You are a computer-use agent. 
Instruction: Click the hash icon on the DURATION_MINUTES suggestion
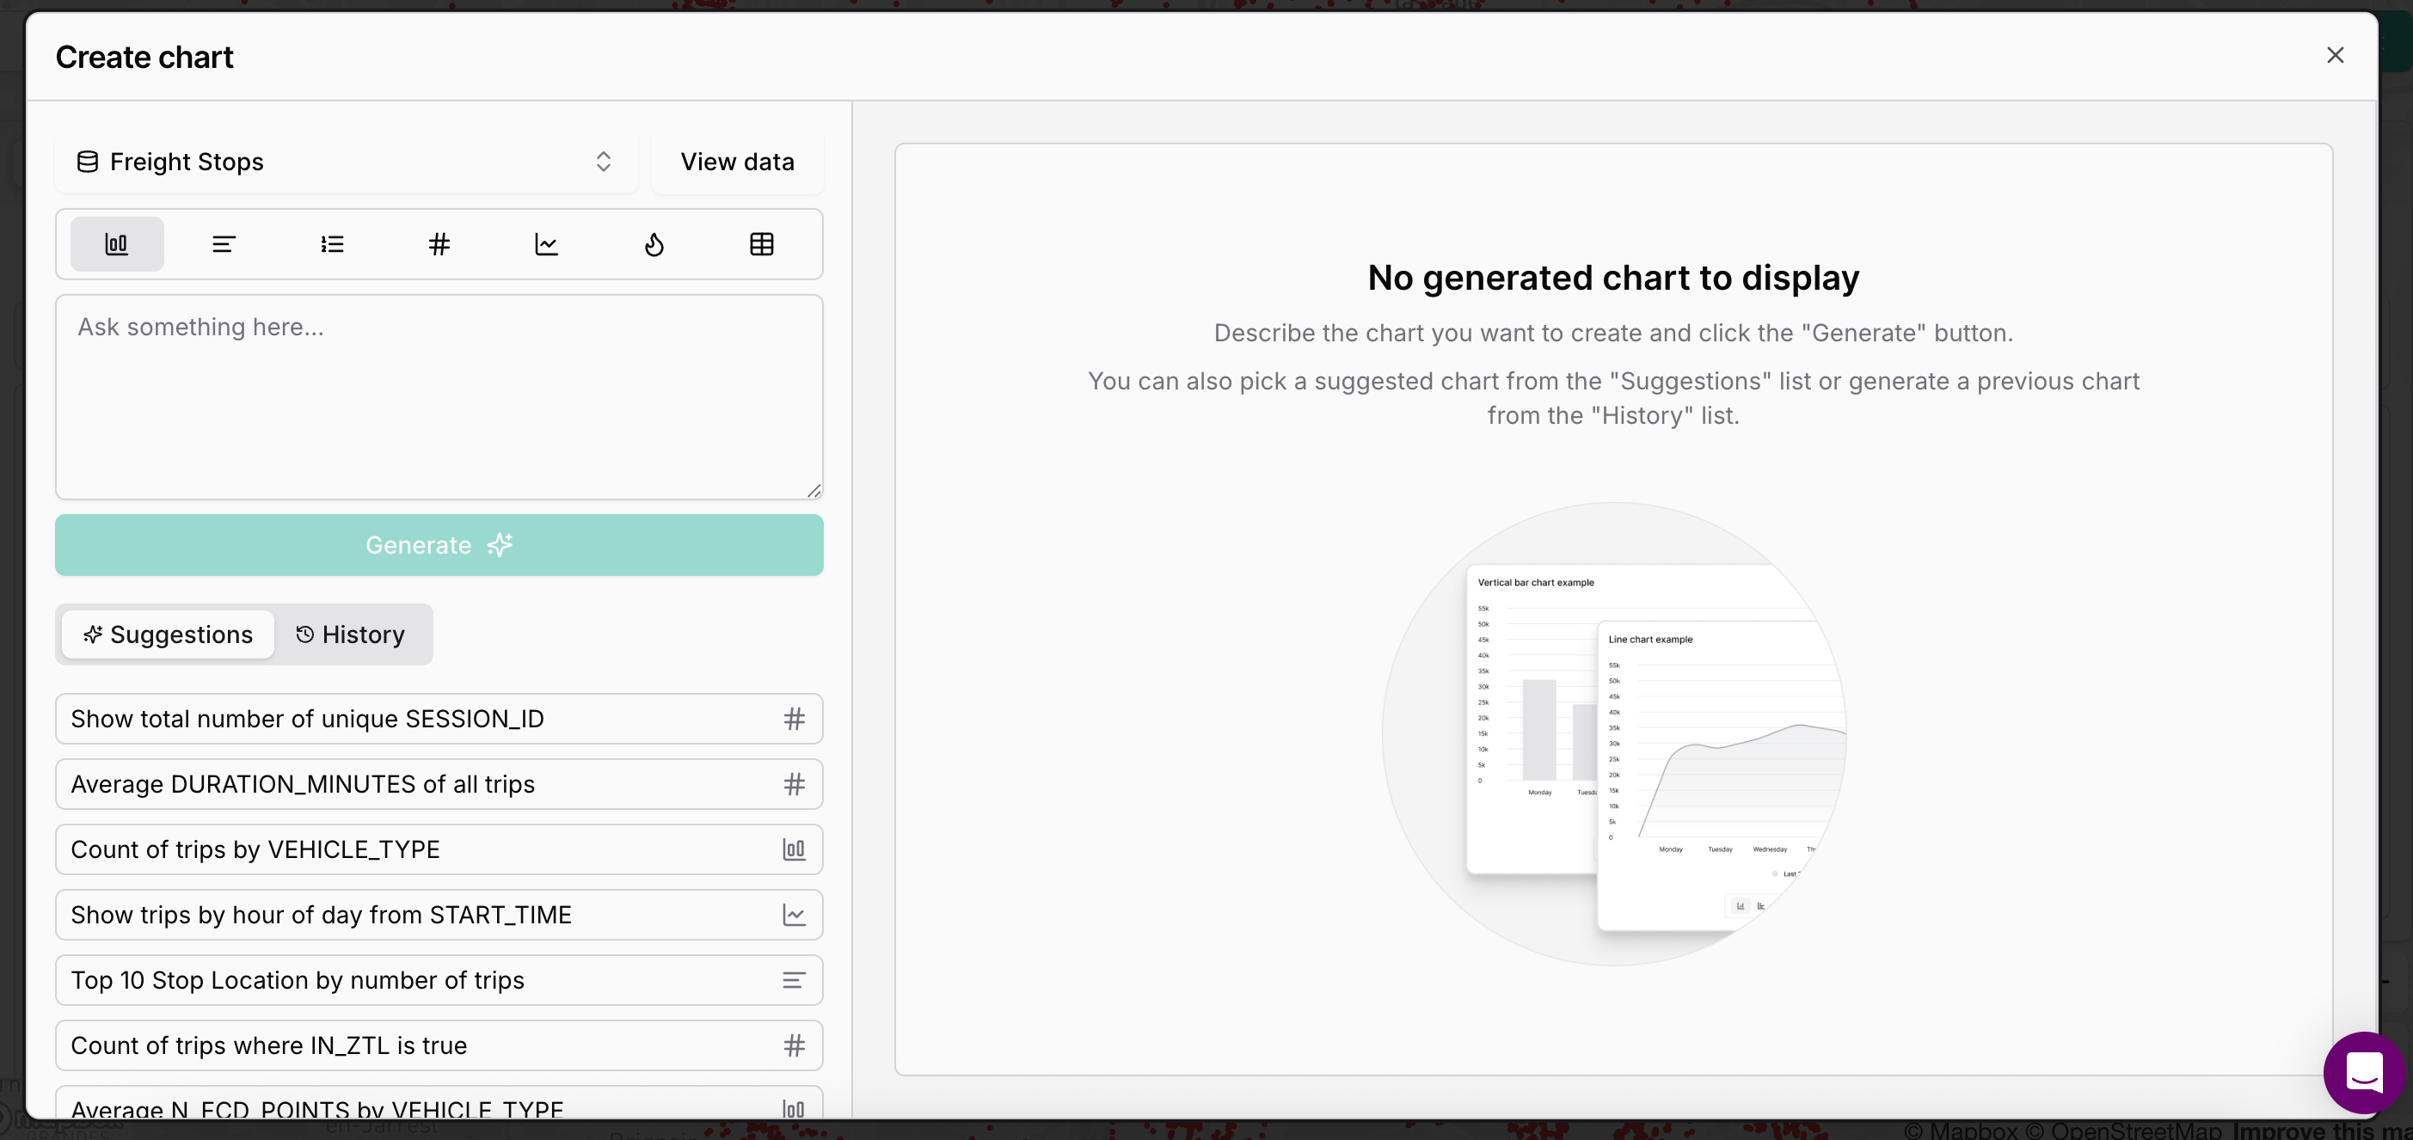(795, 784)
